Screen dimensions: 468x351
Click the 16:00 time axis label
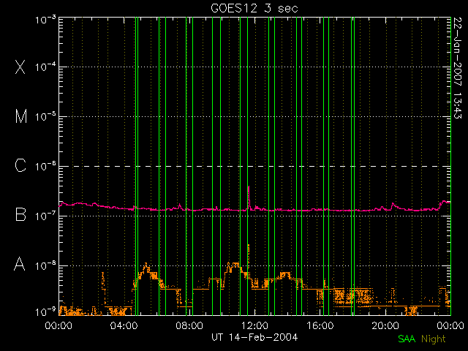320,325
